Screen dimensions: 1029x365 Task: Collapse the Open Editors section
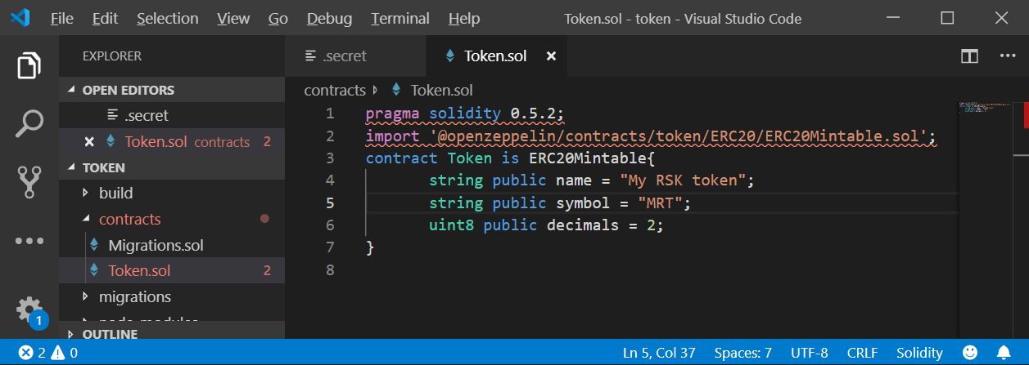click(x=172, y=90)
